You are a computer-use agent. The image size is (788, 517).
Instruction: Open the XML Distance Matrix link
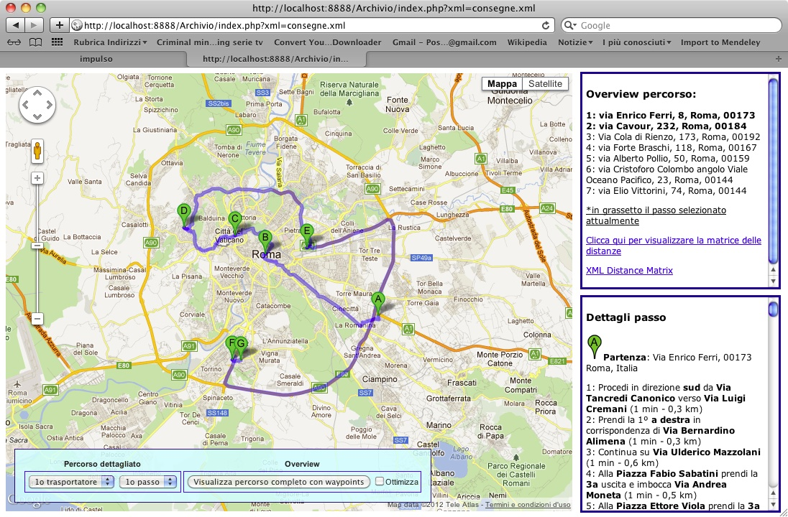629,271
